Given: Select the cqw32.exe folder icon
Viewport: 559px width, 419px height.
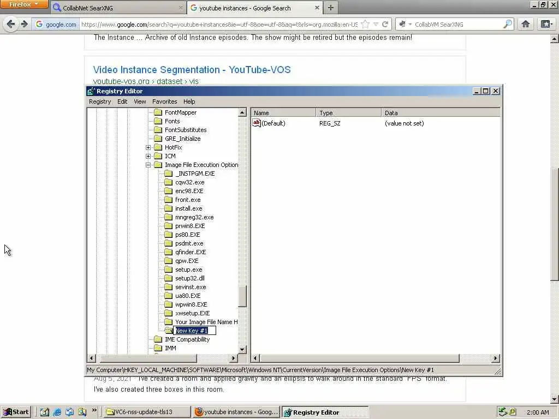Looking at the screenshot, I should [x=168, y=182].
